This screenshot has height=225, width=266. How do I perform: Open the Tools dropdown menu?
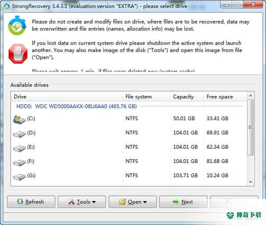[x=82, y=202]
